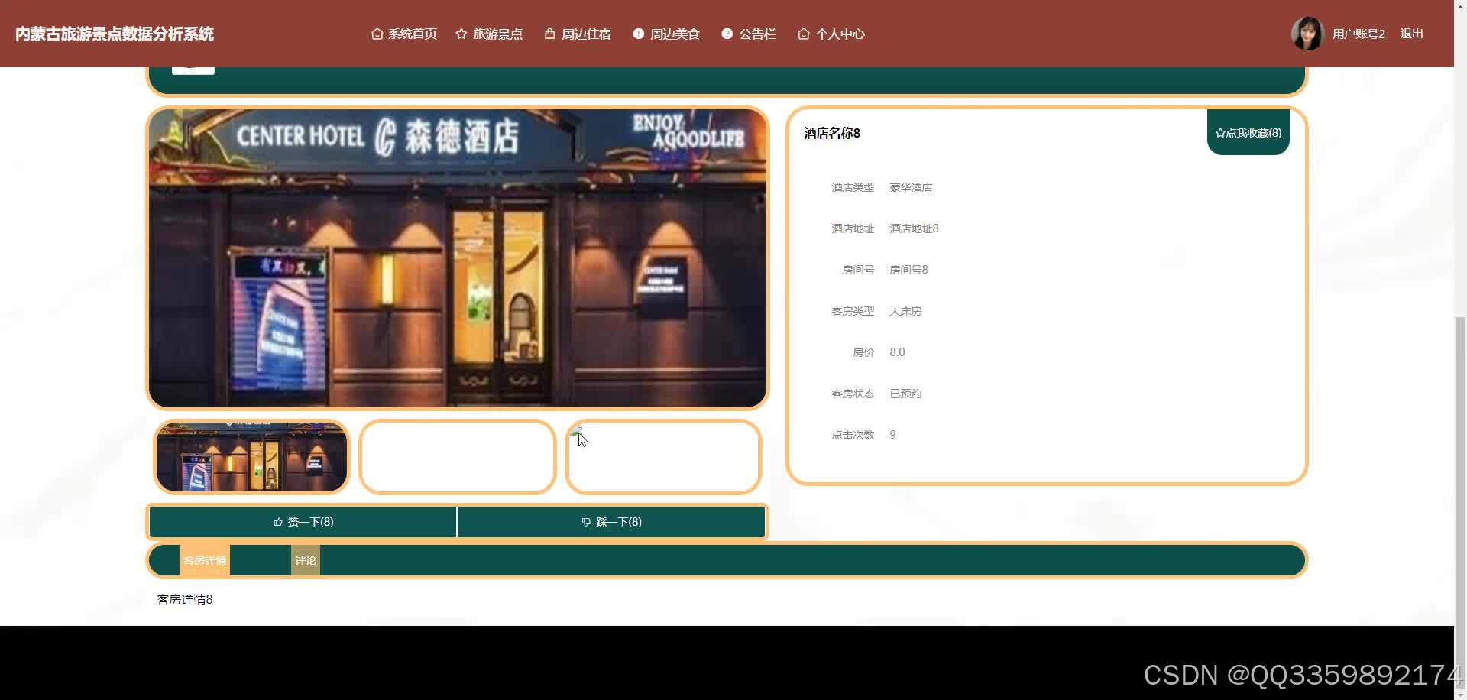Log out with 退出

(1411, 34)
